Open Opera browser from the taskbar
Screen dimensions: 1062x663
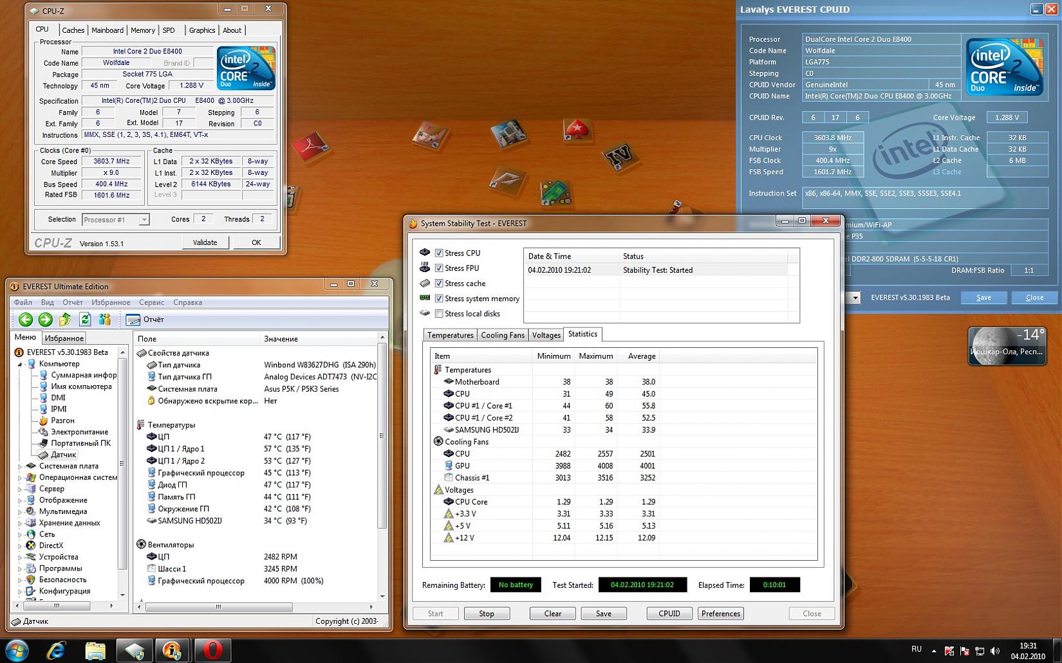[x=212, y=650]
